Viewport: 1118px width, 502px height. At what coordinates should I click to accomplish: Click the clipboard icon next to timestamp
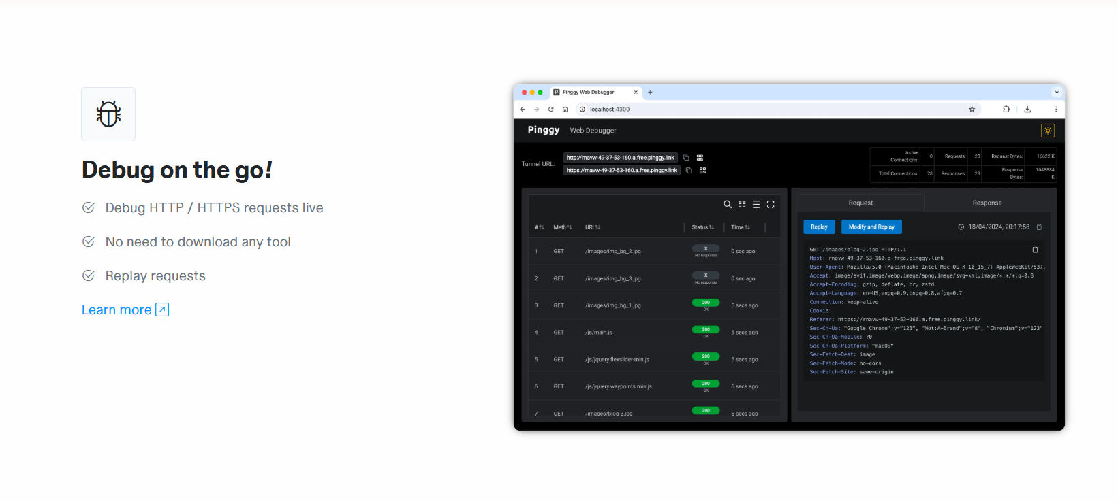1039,227
